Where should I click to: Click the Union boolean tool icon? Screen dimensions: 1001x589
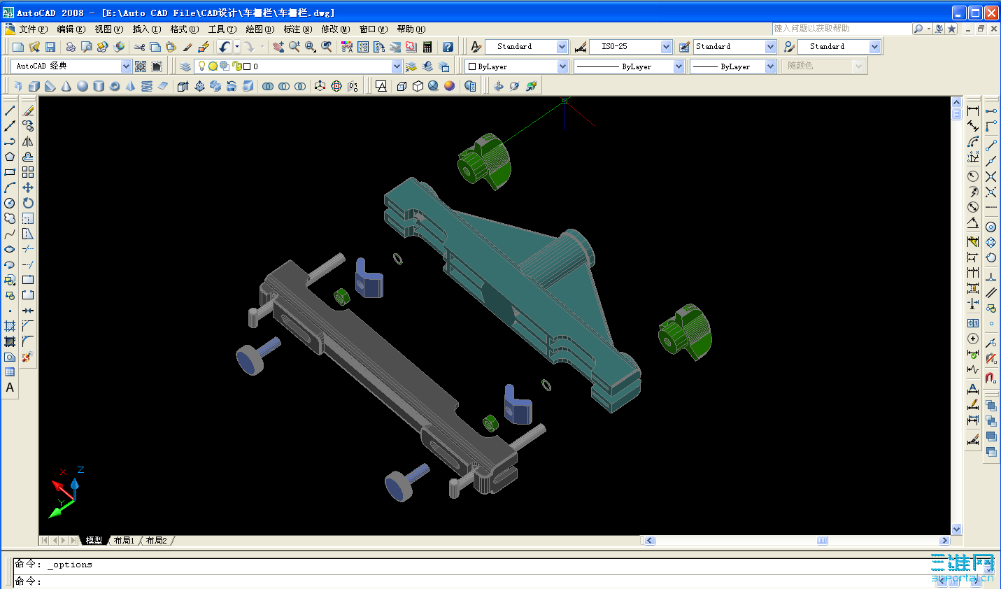[268, 86]
